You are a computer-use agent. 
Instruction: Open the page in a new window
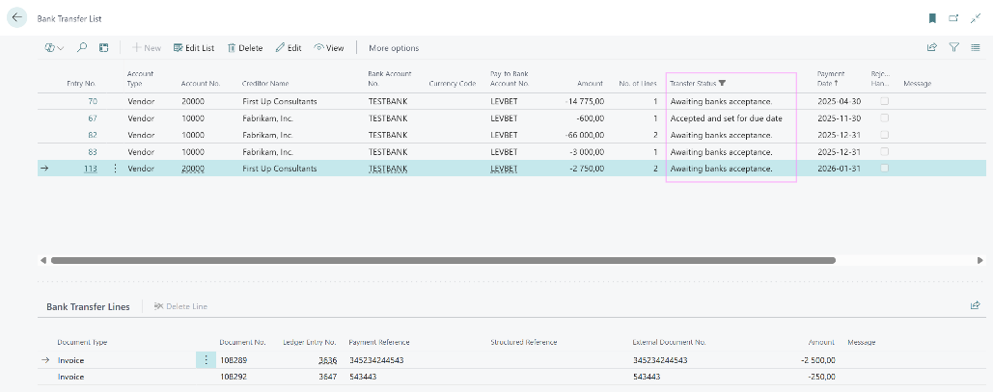(953, 18)
